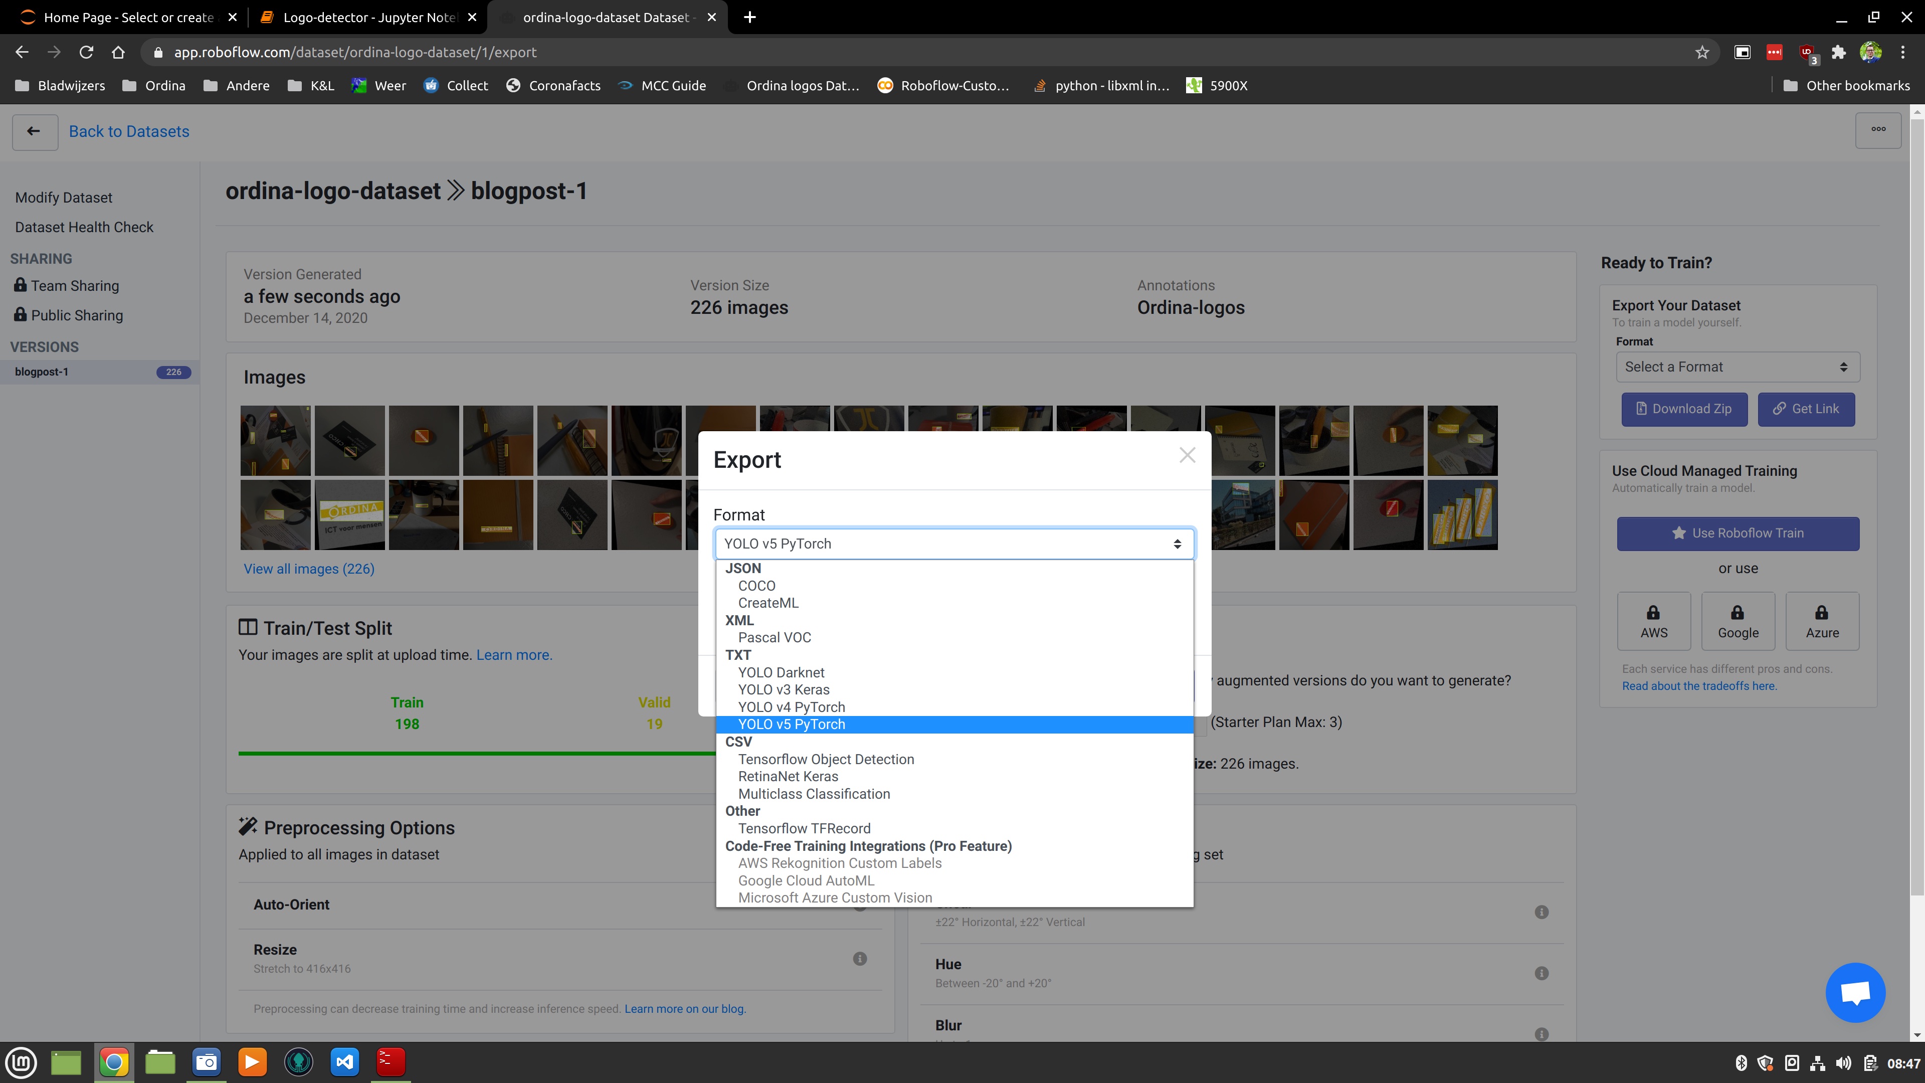
Task: Choose YOLO v4 PyTorch format
Action: coord(954,707)
